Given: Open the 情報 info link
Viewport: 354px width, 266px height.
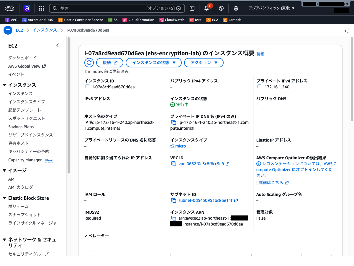Looking at the screenshot, I should (260, 54).
